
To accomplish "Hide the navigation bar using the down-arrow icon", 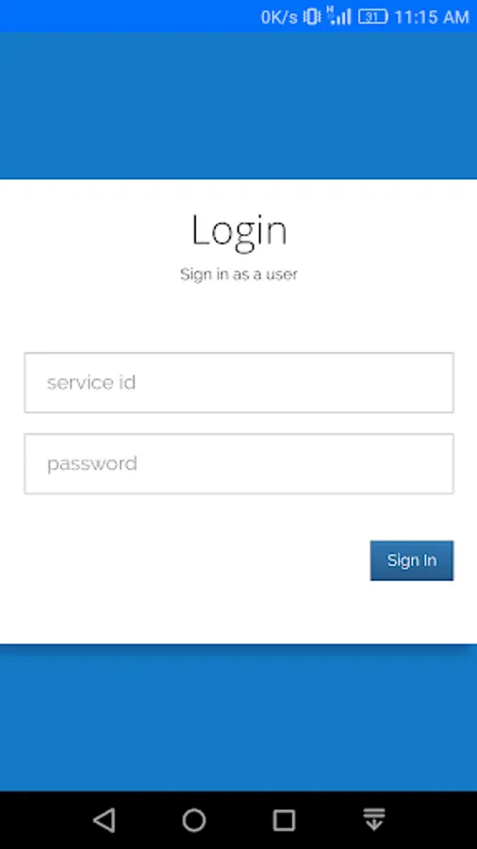I will [374, 819].
